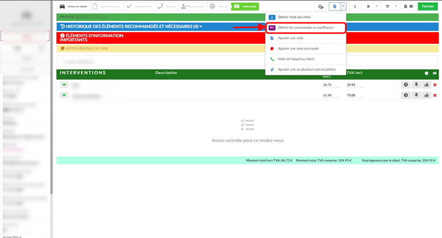442x238 pixels.
Task: Expand the dropdown arrow next to the star
Action: [377, 6]
